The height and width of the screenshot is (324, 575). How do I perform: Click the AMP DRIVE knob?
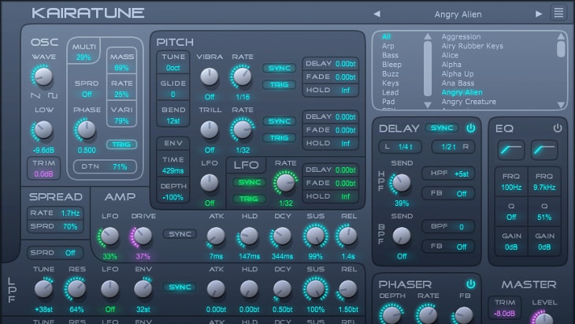pos(143,236)
